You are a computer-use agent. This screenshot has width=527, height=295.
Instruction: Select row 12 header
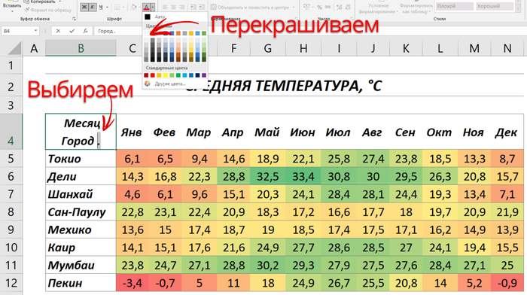click(x=11, y=283)
